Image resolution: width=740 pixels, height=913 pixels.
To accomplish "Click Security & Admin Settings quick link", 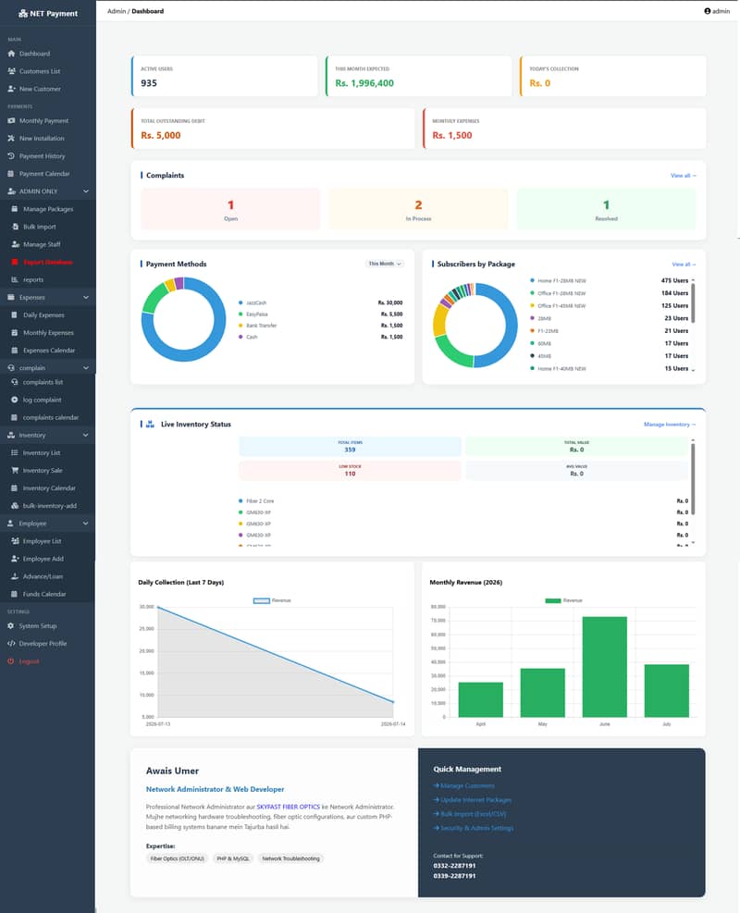I will (474, 828).
